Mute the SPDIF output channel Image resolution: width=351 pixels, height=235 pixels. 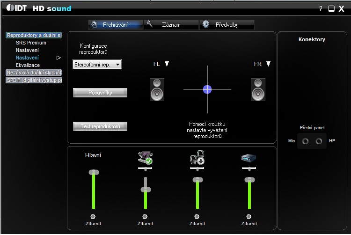pos(249,216)
